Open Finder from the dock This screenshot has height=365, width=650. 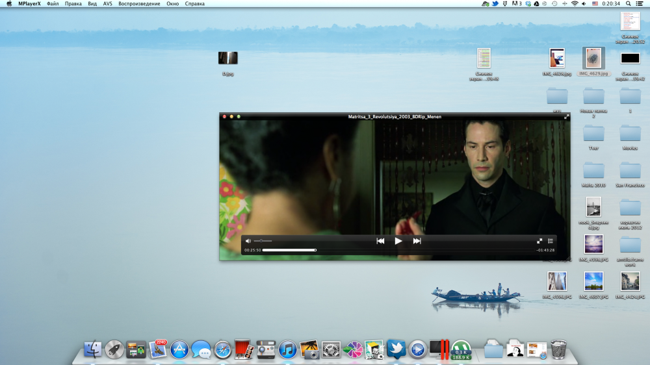pyautogui.click(x=92, y=349)
